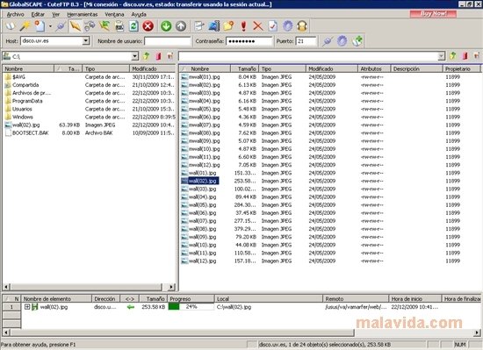Click the grey Upload arrow icon

coord(181,26)
